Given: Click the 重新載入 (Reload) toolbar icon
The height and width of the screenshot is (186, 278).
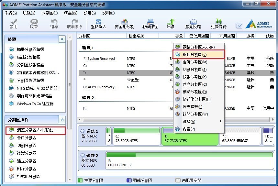Looking at the screenshot, I should 98,24.
